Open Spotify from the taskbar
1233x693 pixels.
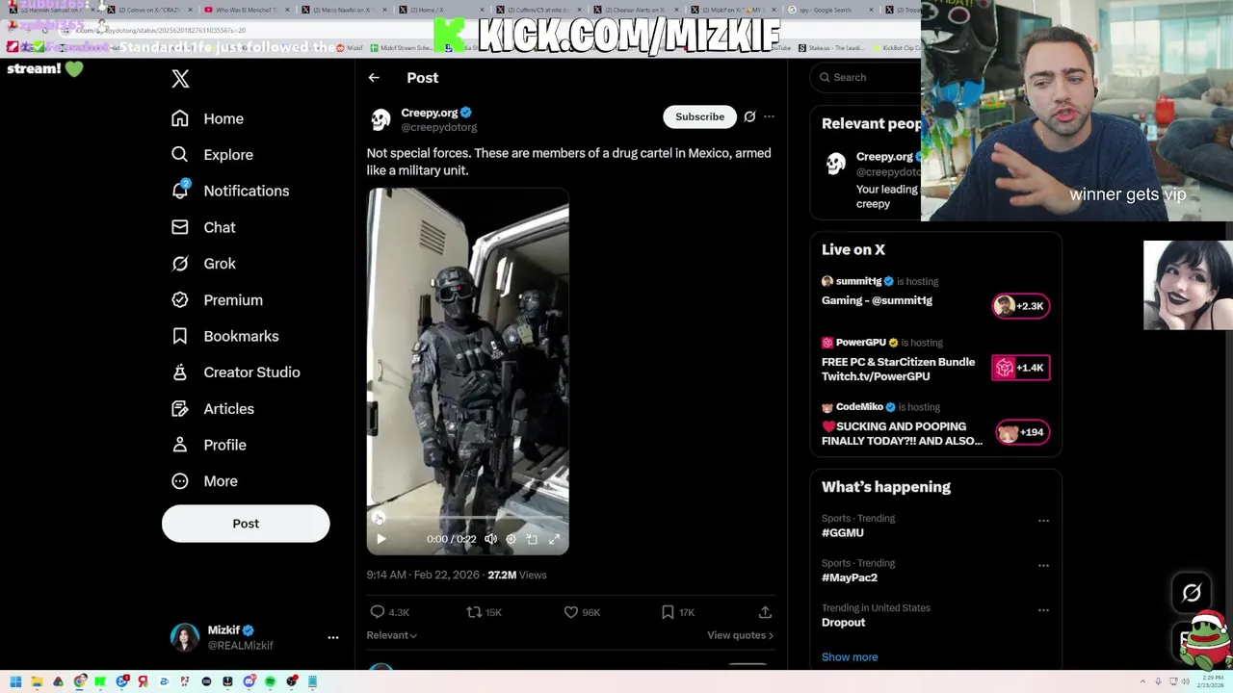tap(270, 681)
